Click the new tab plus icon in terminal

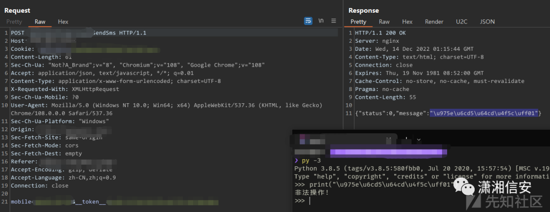click(x=406, y=139)
